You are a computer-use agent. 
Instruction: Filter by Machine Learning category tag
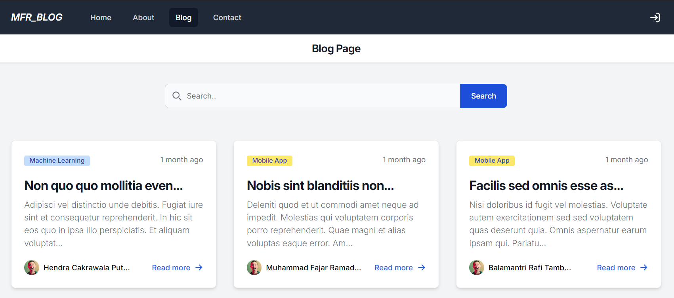57,161
